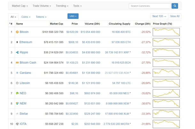Go to Next 100 currencies
The width and height of the screenshot is (195, 129).
[159, 16]
